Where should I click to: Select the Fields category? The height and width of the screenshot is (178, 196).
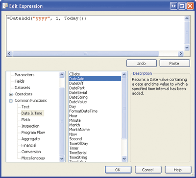coord(20,81)
